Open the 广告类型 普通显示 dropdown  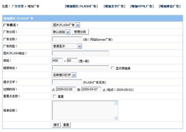(67, 46)
